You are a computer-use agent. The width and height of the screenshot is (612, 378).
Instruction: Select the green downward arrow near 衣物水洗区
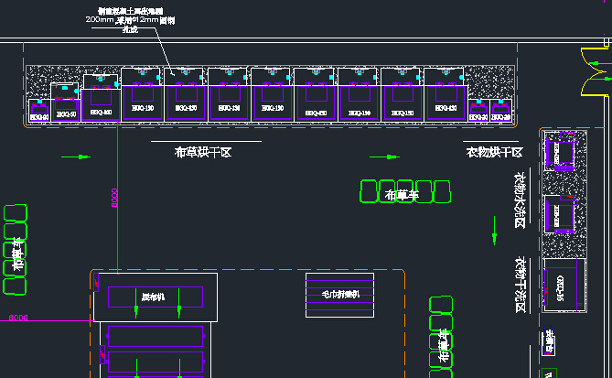pyautogui.click(x=495, y=234)
